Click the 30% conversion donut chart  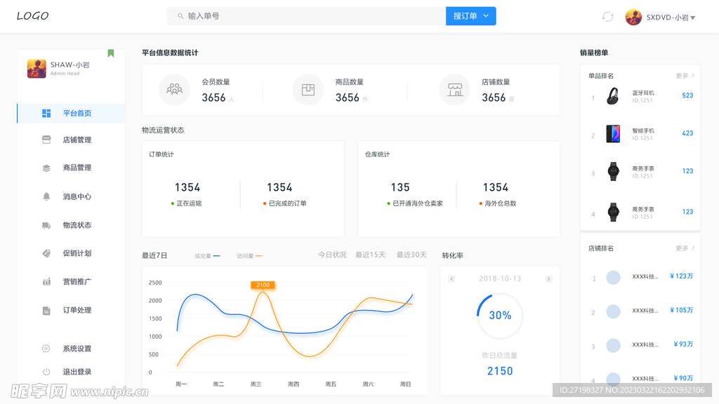tap(499, 316)
